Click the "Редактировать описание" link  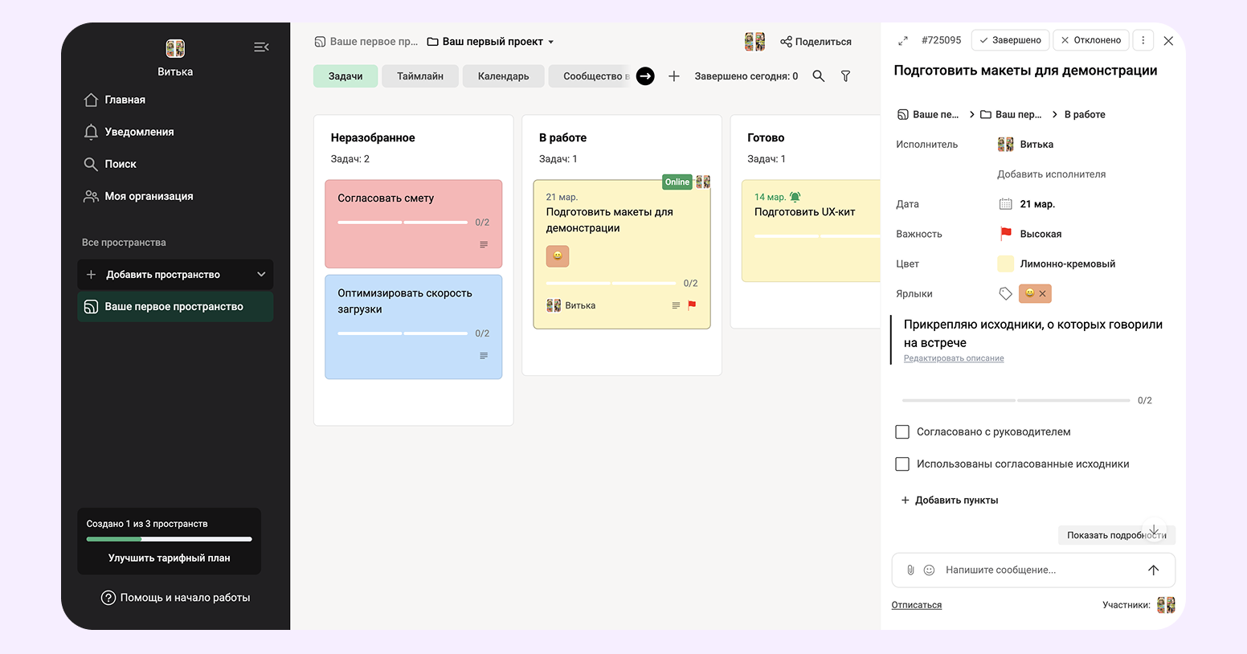point(954,358)
